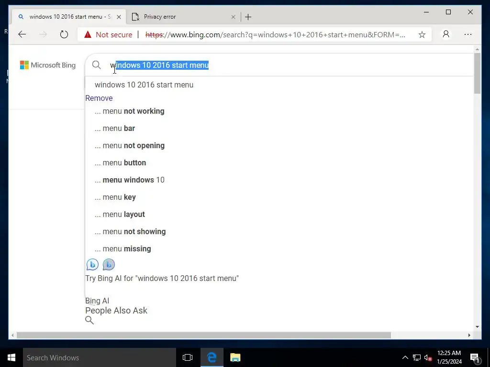The width and height of the screenshot is (490, 367).
Task: Open Task View from the taskbar
Action: (188, 357)
